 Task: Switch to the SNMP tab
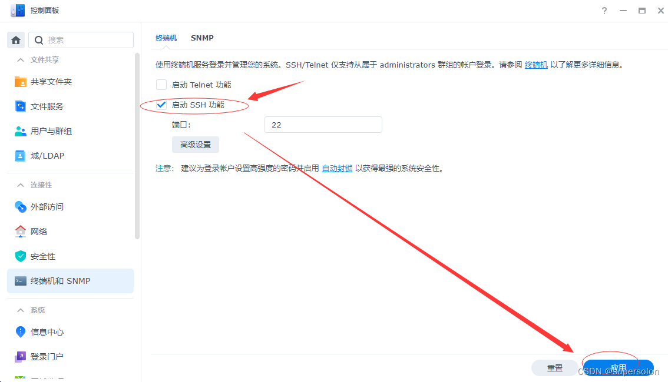(202, 38)
